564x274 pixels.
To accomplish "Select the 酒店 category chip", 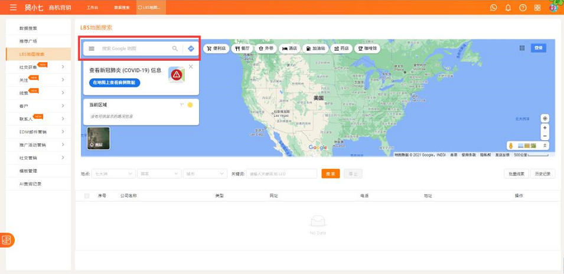I will 289,48.
